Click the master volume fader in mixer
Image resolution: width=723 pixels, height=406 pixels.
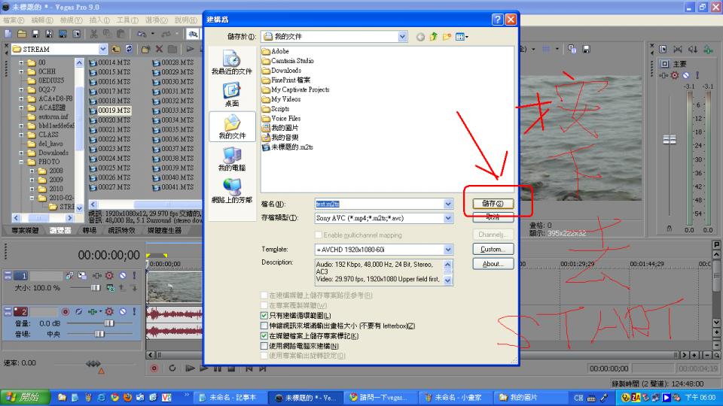point(669,140)
